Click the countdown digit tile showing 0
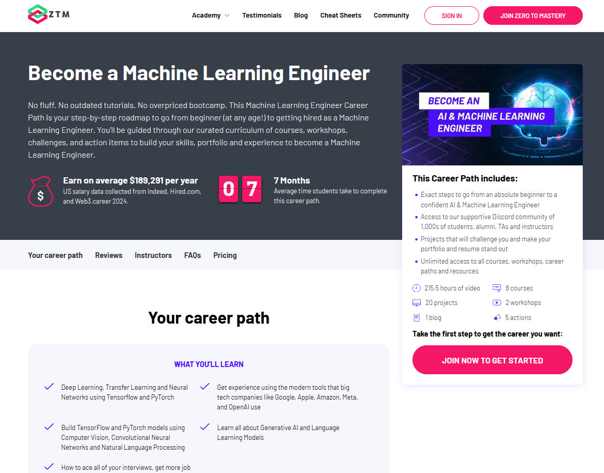604x473 pixels. (x=228, y=189)
